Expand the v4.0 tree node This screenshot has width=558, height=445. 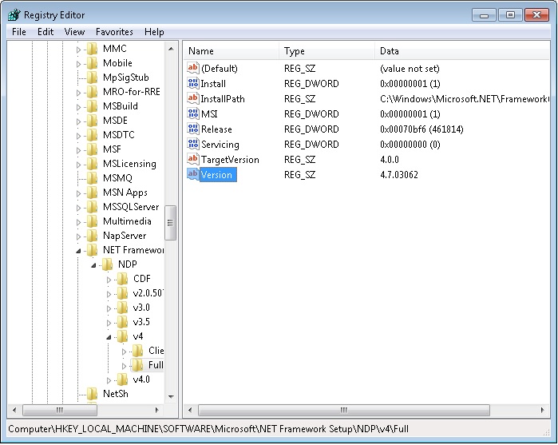pos(109,380)
